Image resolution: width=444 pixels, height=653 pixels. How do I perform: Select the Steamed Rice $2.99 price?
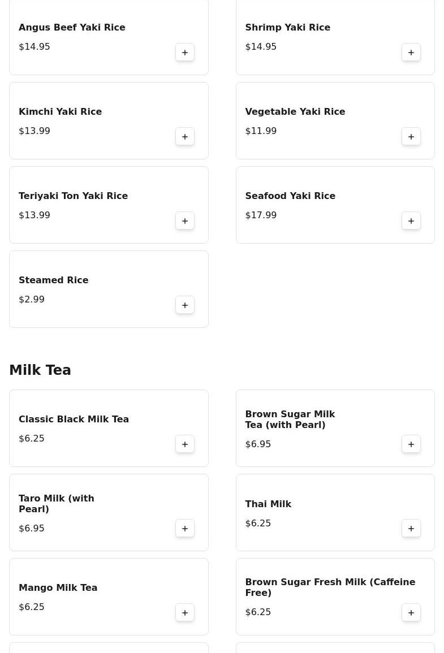point(32,300)
